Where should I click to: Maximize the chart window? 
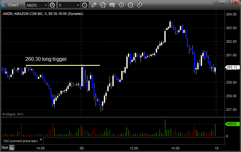pos(229,2)
